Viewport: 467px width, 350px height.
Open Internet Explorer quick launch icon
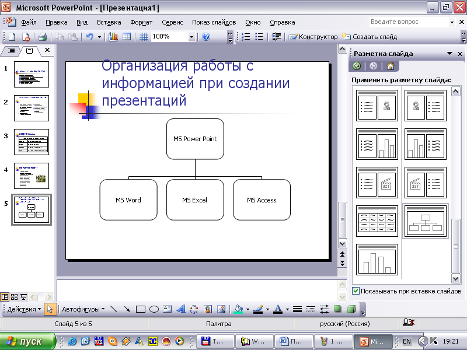[72, 341]
